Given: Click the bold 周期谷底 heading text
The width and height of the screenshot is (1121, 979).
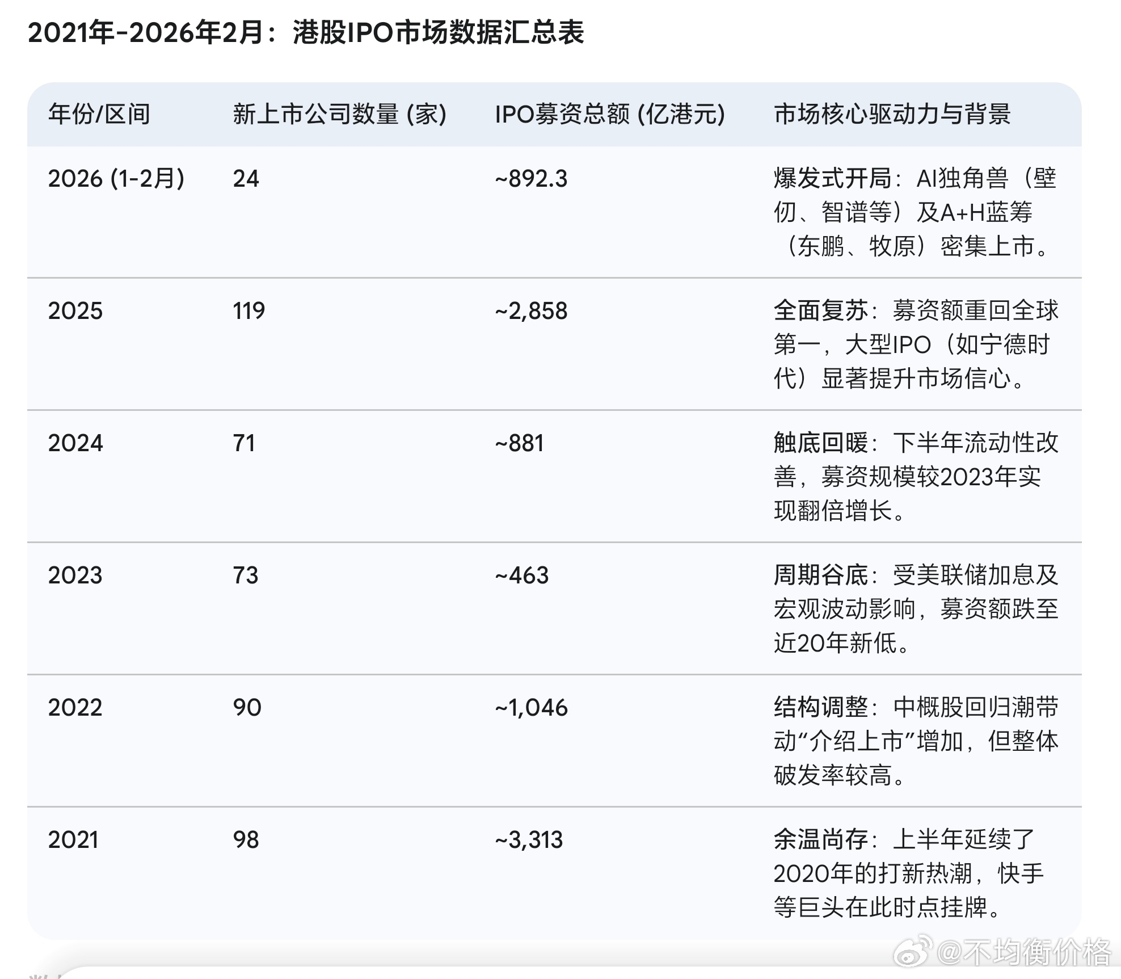Looking at the screenshot, I should point(820,575).
